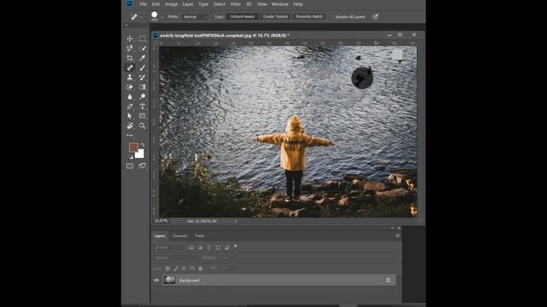Select the Move tool
The image size is (547, 307).
[130, 38]
